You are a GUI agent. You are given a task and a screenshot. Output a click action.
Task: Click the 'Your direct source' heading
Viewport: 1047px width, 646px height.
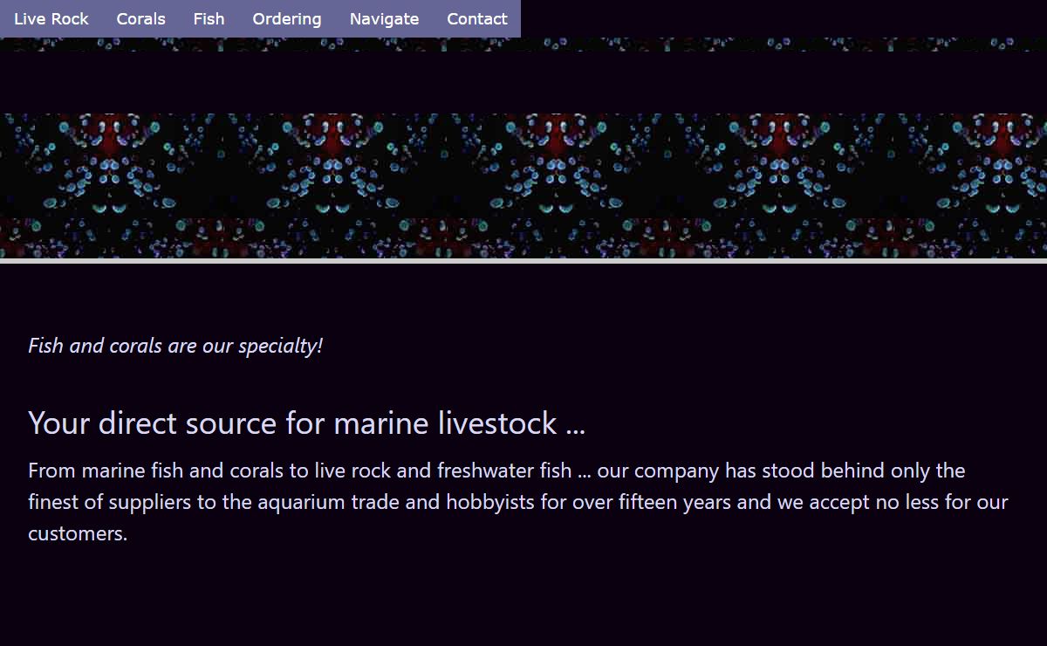point(306,423)
